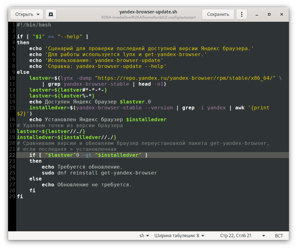The image size is (297, 249).
Task: Change tab width via Ширина табуляции: 8
Action: click(179, 236)
